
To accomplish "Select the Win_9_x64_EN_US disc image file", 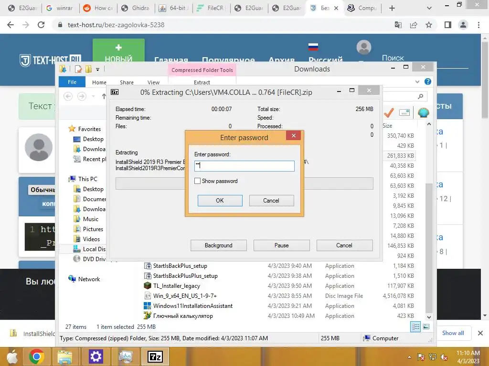I will [x=185, y=295].
